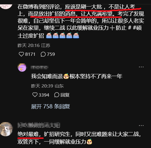This screenshot has height=148, width=151.
Task: Click the 昨天 20:39 山东 timestamp
Action: point(47,86)
